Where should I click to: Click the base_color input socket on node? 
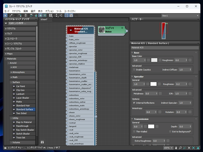pyautogui.click(x=67, y=40)
